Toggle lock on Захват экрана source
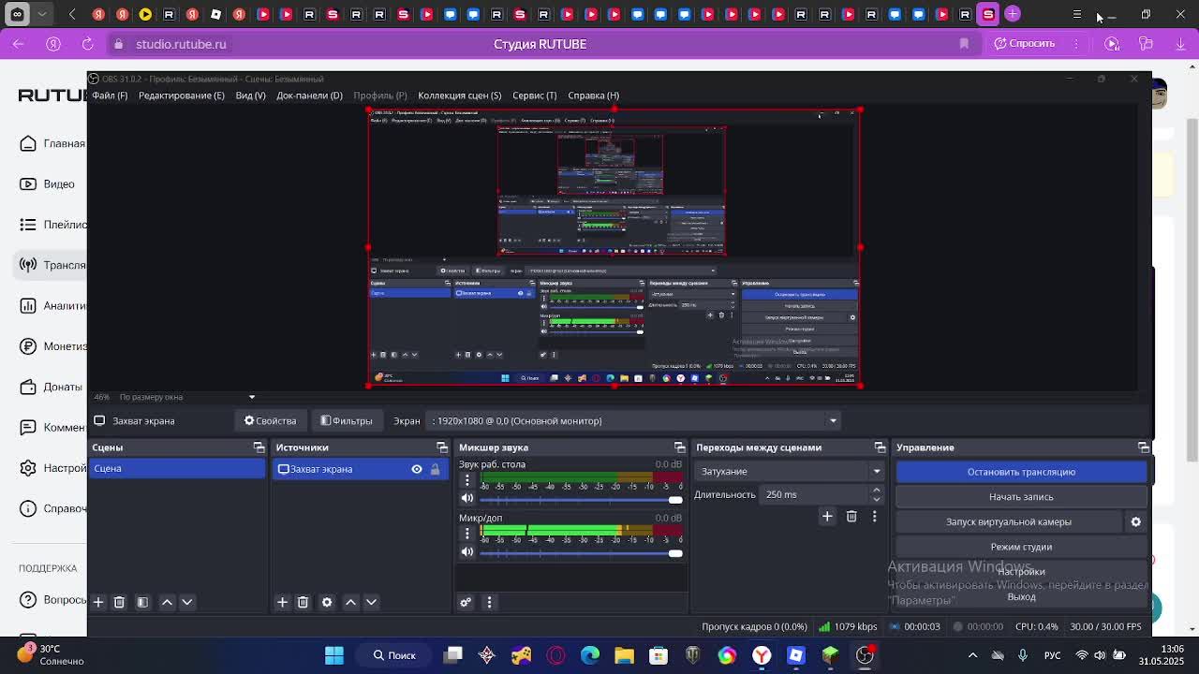The width and height of the screenshot is (1199, 674). tap(435, 469)
